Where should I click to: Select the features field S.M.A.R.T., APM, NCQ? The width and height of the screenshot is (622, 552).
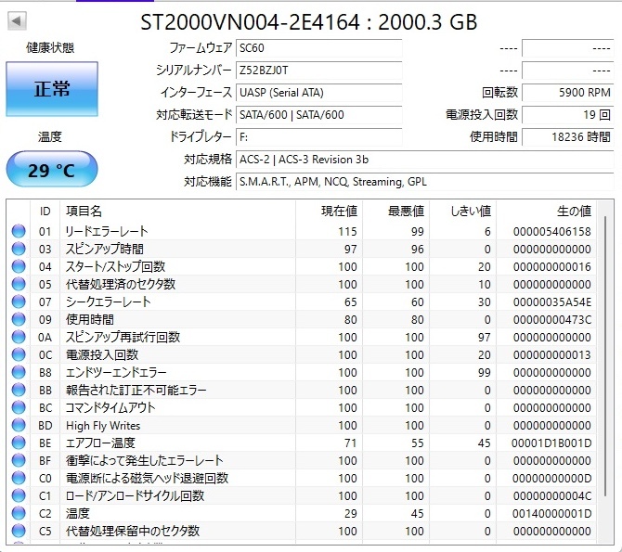click(x=425, y=181)
